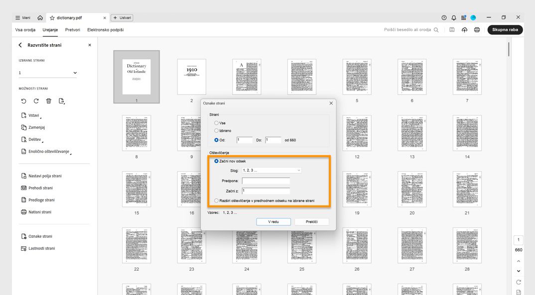Click the vertical scrollbar of thumbnails
Image resolution: width=535 pixels, height=295 pixels.
(509, 49)
